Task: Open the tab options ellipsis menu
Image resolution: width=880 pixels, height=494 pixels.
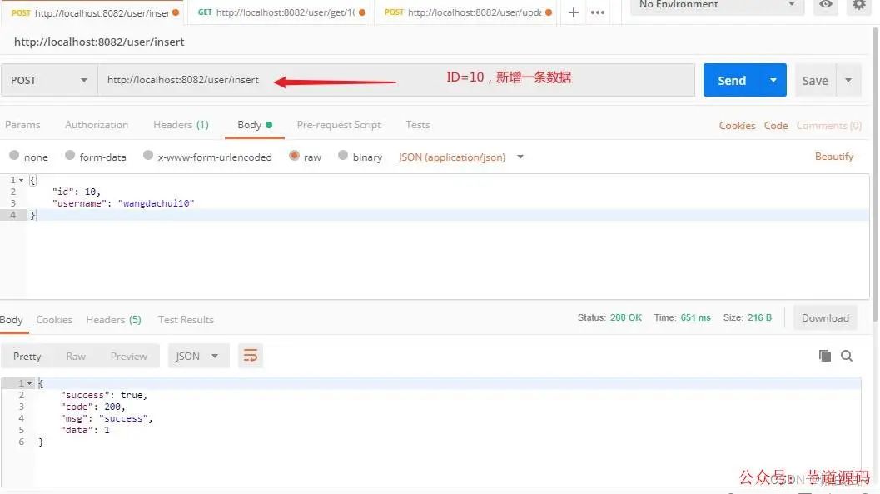Action: point(598,12)
